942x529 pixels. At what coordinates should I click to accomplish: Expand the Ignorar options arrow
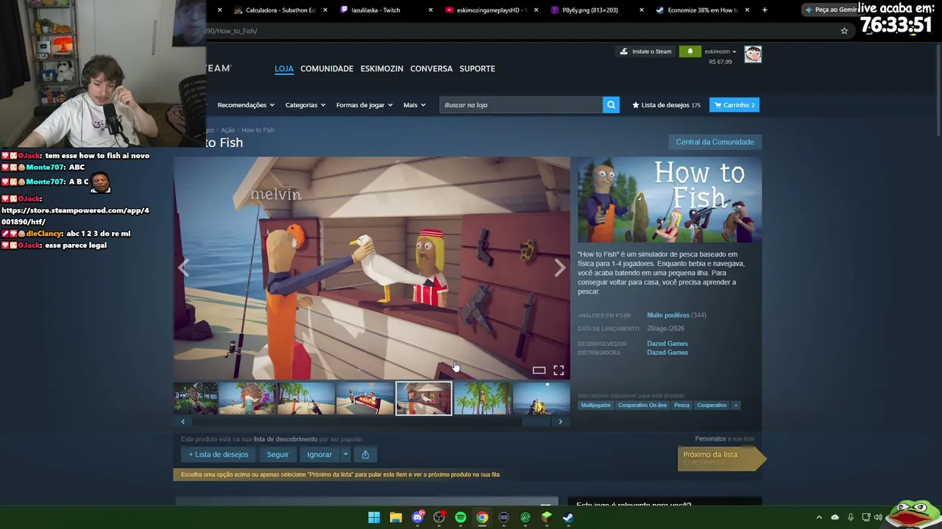pos(345,455)
